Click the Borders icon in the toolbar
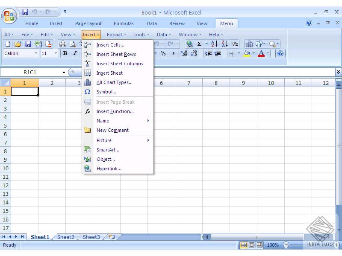The height and width of the screenshot is (256, 342). tap(232, 53)
